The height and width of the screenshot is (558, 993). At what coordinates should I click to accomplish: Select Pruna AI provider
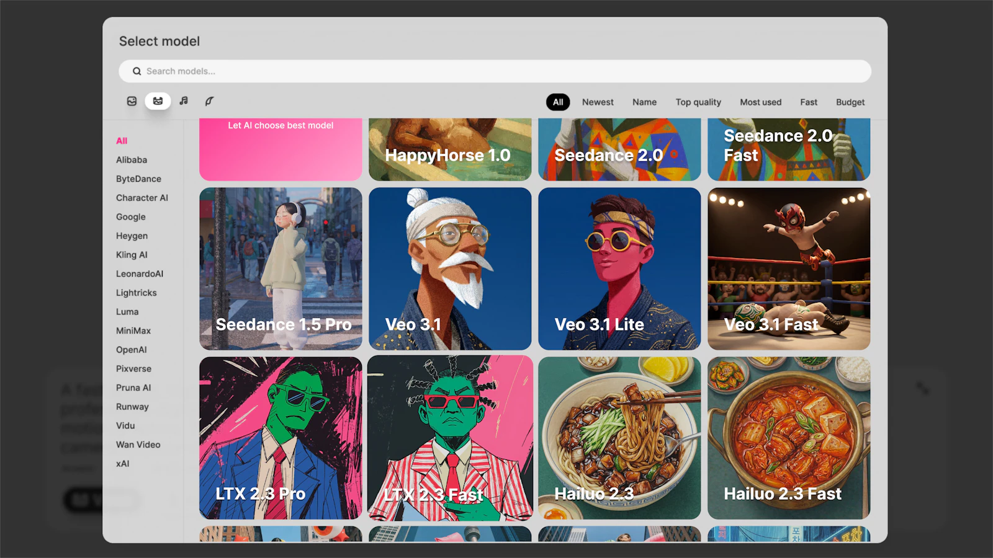133,387
